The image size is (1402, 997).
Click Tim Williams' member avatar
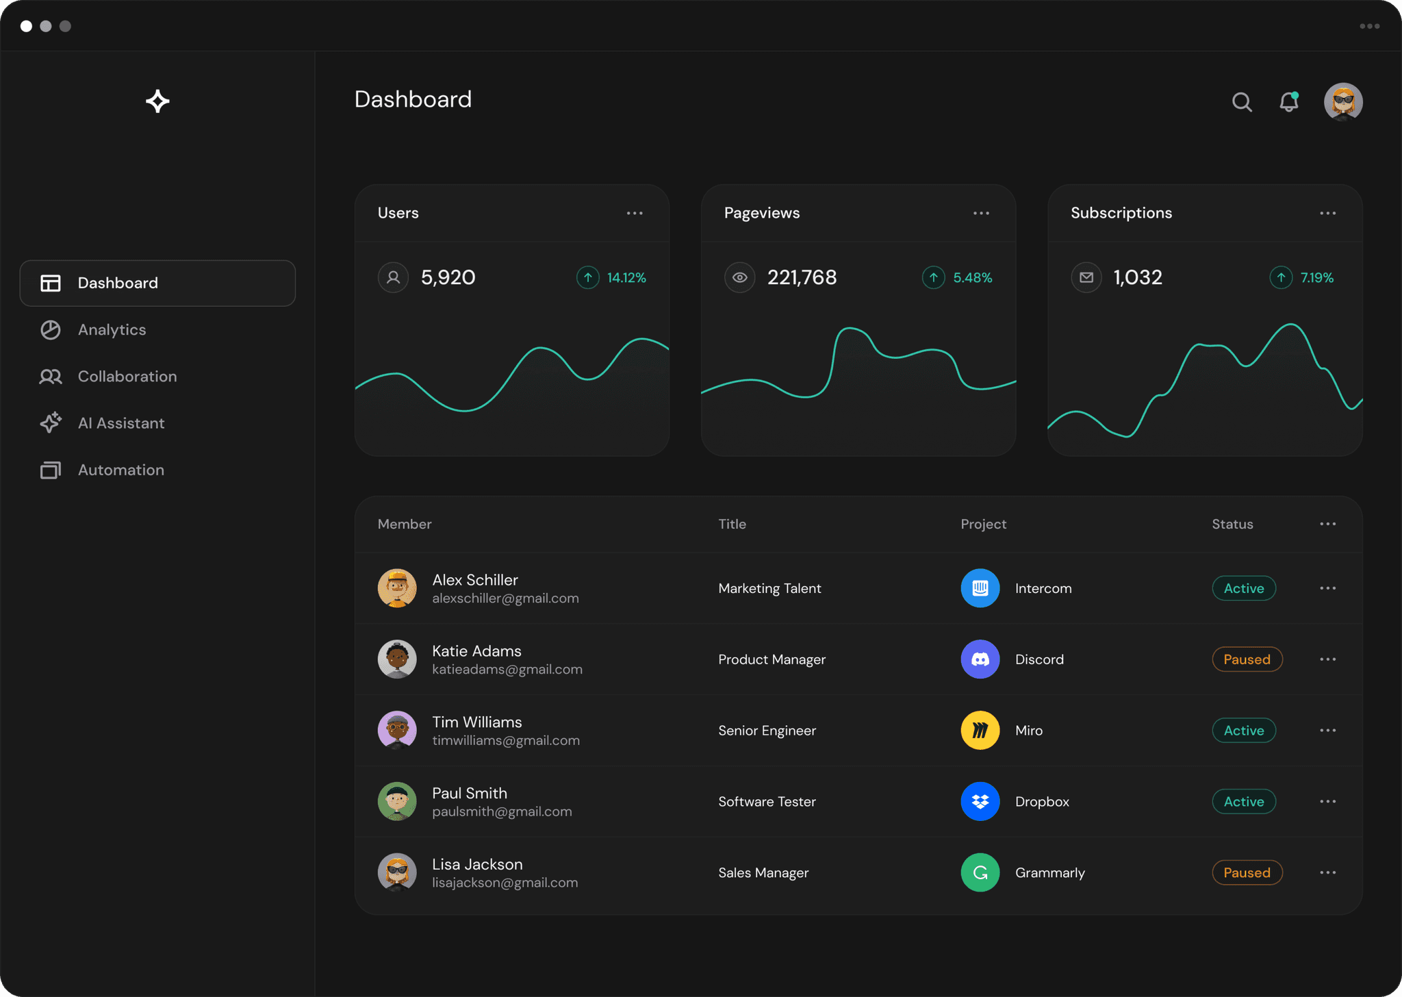(x=397, y=731)
